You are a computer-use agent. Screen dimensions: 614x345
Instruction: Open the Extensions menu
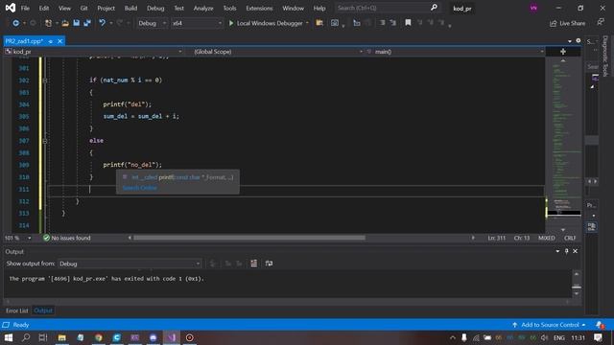(x=259, y=9)
